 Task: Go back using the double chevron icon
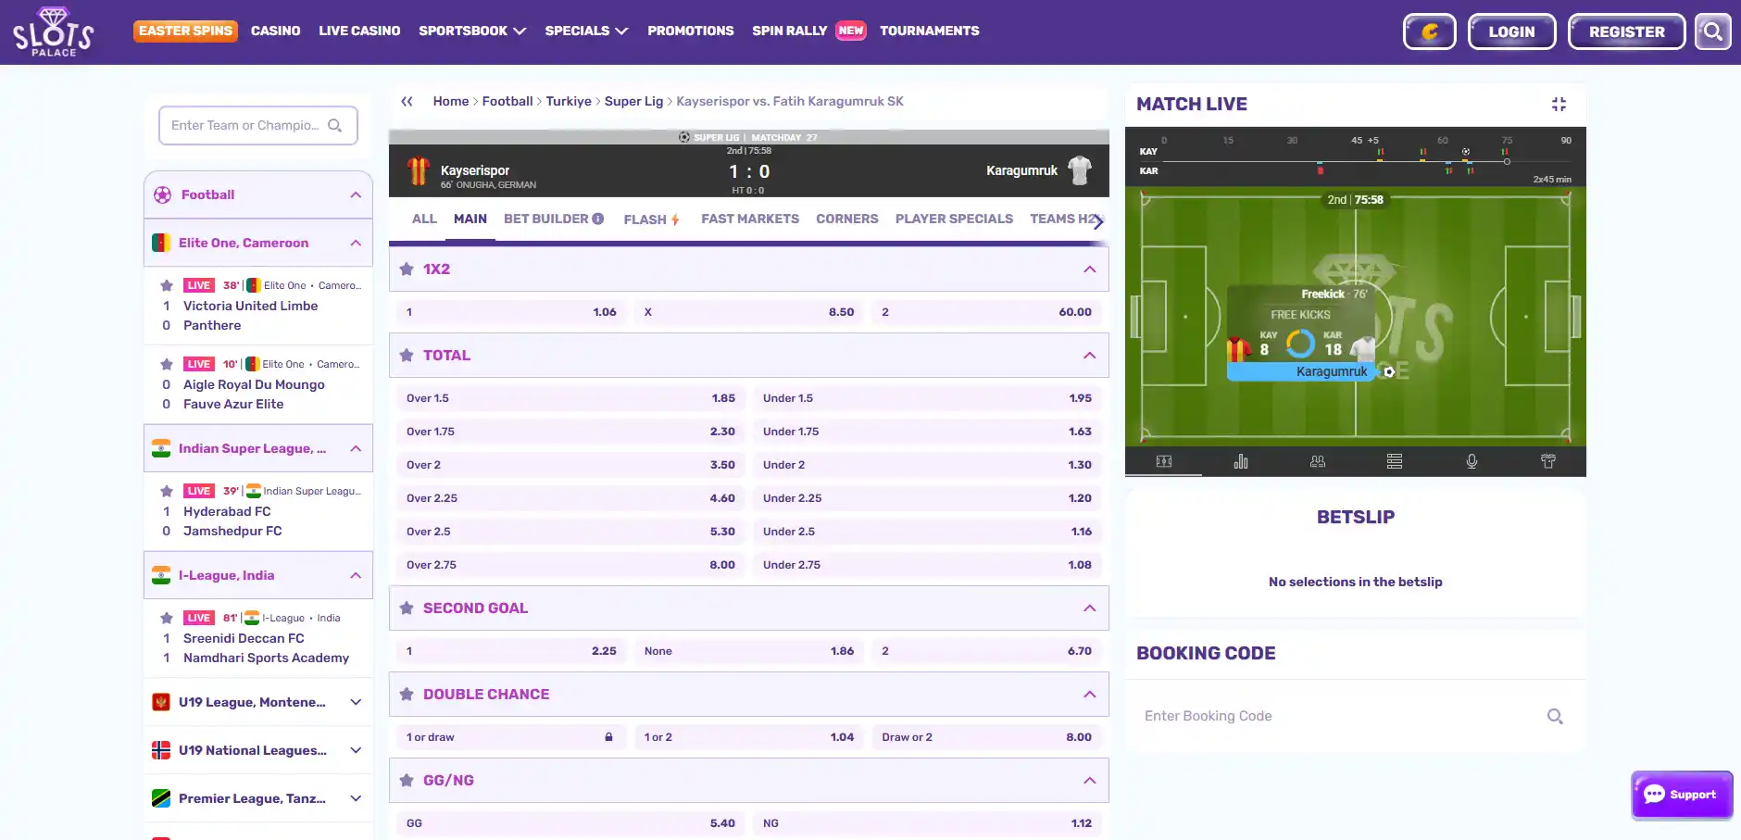point(407,102)
